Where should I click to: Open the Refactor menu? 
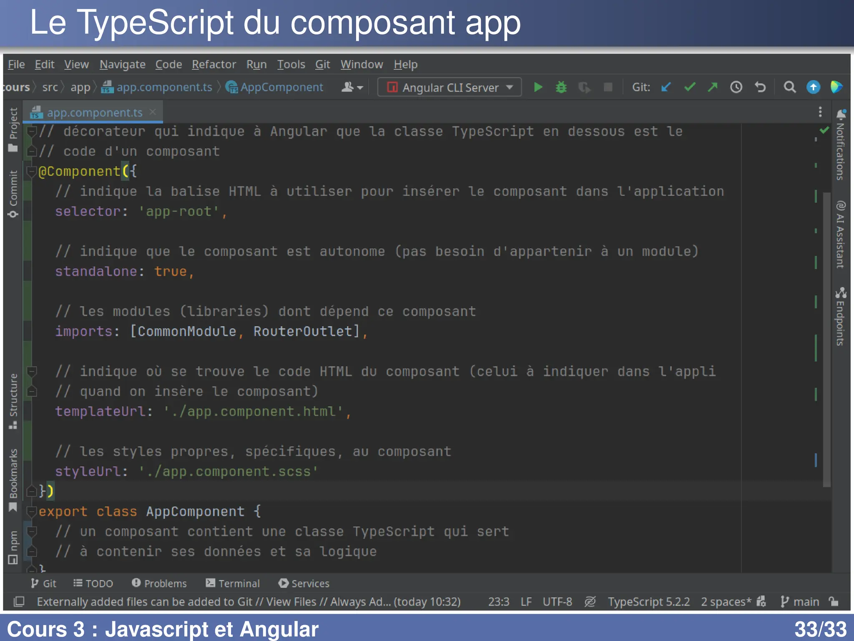pyautogui.click(x=214, y=64)
